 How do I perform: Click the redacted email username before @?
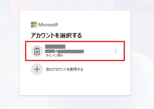pos(50,51)
